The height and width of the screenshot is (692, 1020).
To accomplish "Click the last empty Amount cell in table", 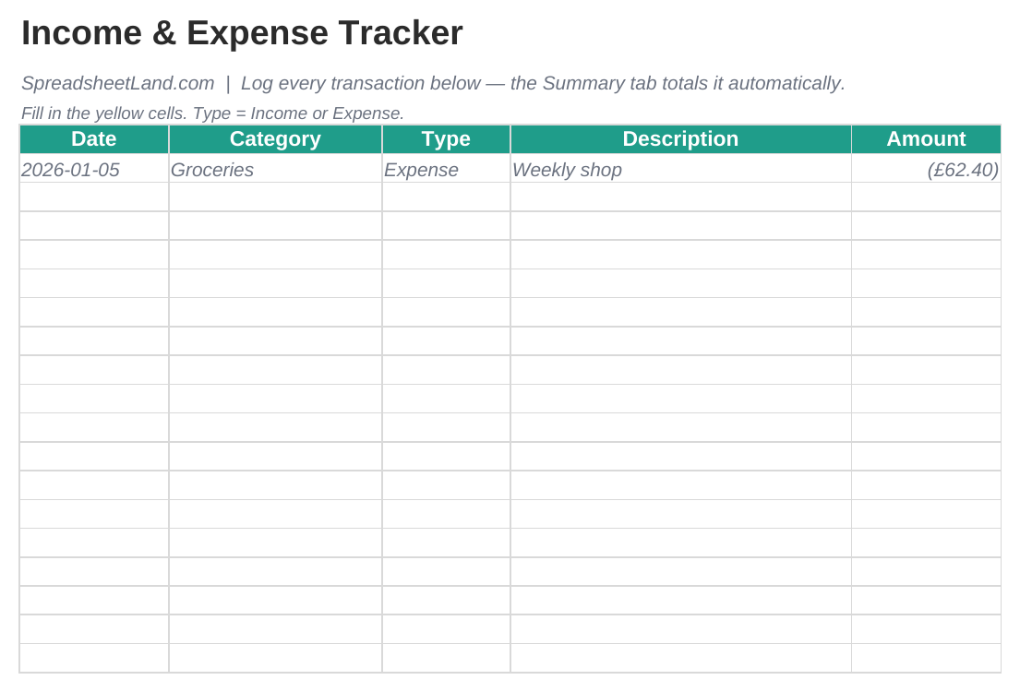I will [x=927, y=658].
